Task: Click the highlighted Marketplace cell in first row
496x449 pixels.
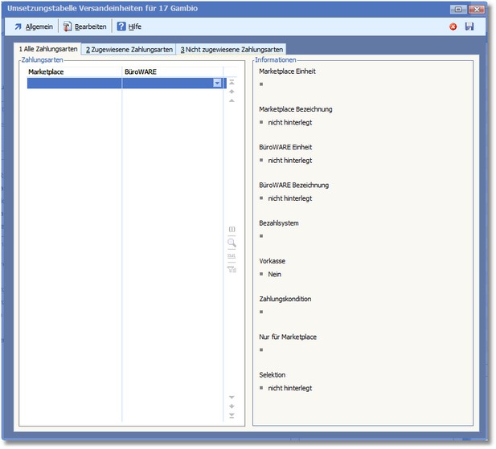Action: tap(74, 83)
